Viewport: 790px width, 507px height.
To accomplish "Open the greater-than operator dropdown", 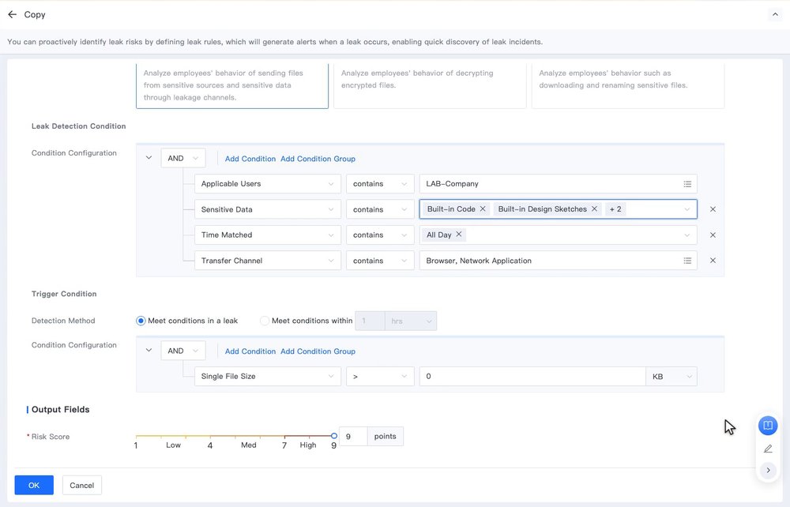I will (x=380, y=377).
